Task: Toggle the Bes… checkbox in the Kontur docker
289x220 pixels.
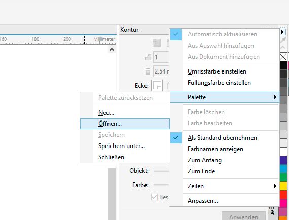Action: click(154, 197)
